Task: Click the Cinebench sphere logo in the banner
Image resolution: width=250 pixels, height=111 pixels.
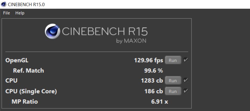Action: tap(52, 31)
